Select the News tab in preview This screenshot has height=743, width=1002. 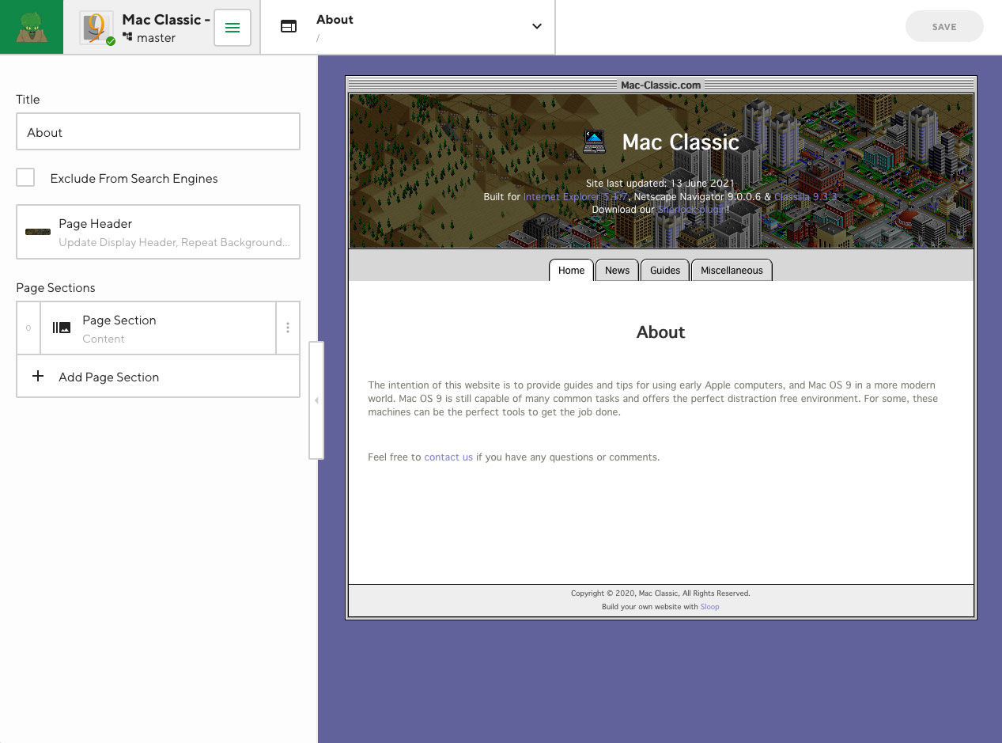click(x=617, y=270)
